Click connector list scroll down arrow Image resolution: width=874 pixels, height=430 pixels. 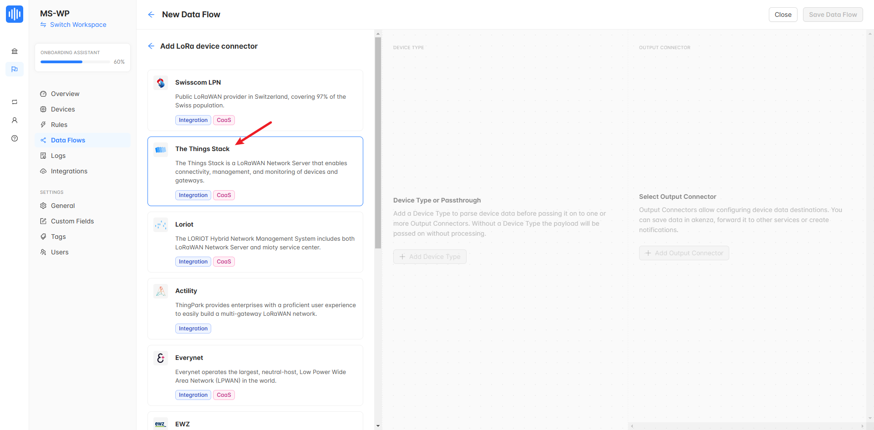(x=378, y=426)
